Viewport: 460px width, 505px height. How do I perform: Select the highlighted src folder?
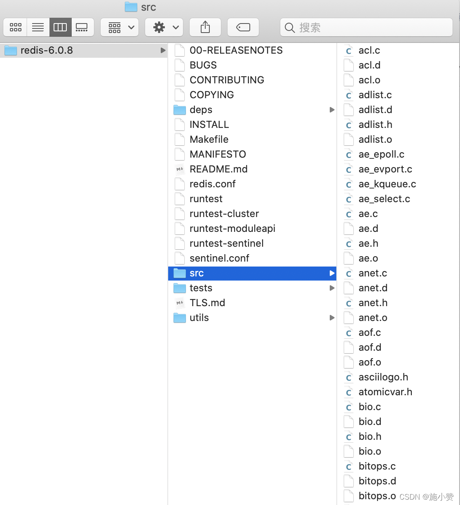point(252,273)
